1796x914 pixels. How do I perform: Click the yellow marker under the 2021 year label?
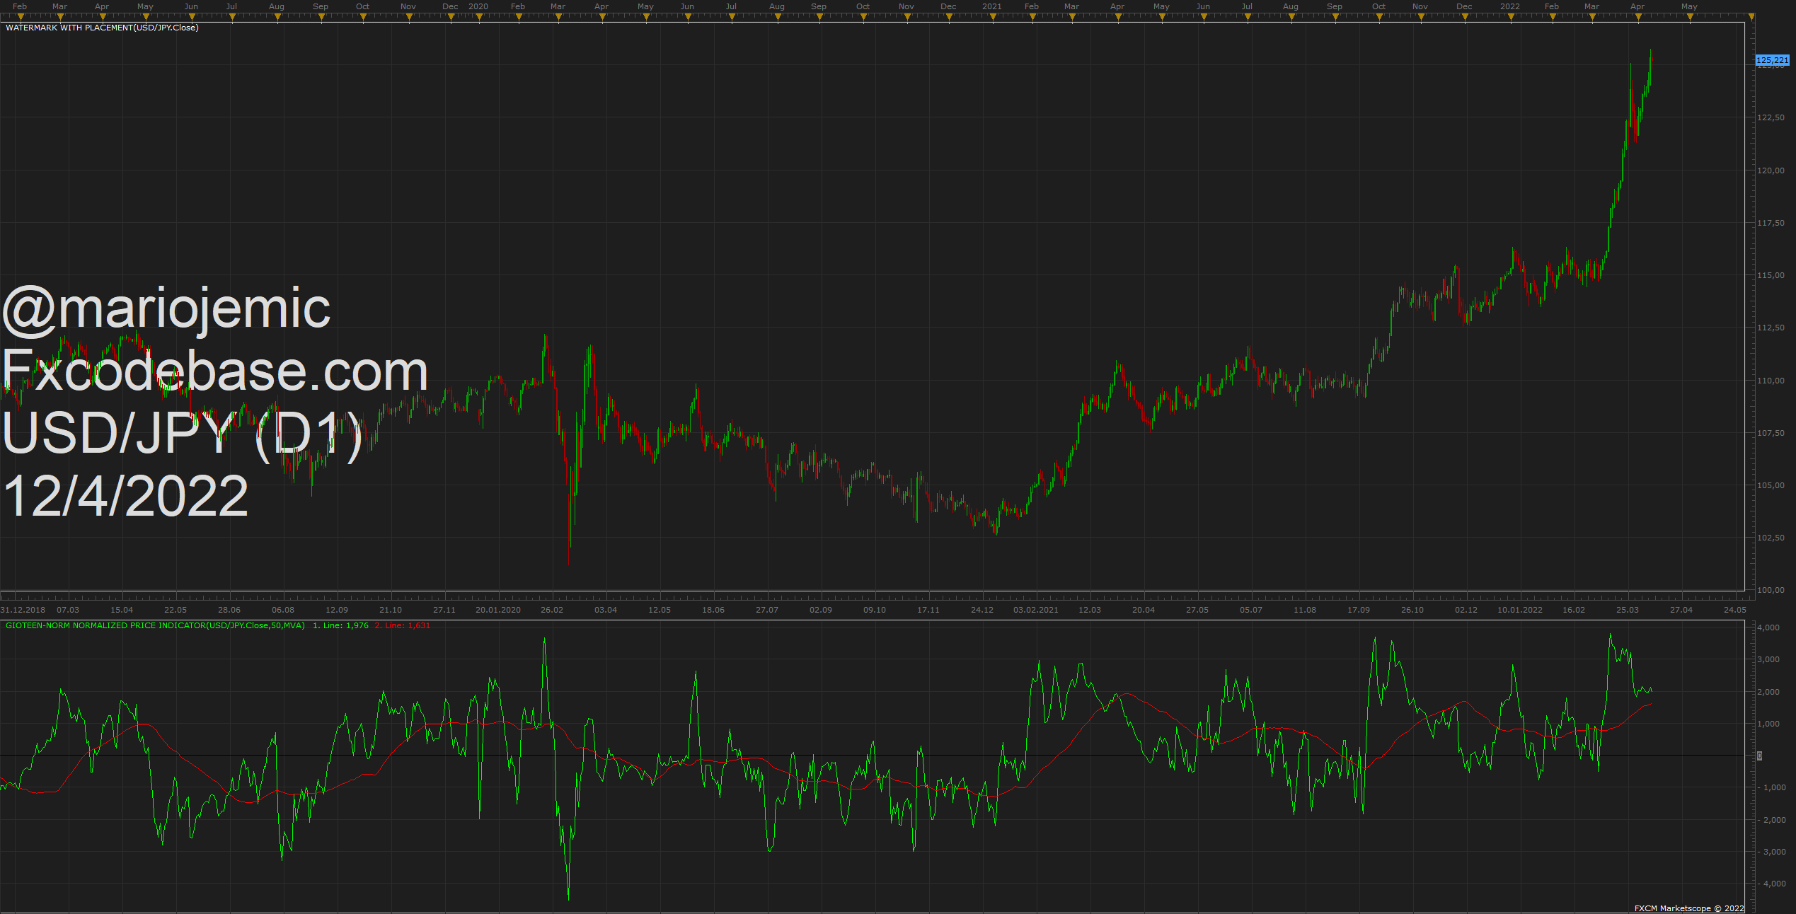(x=993, y=17)
